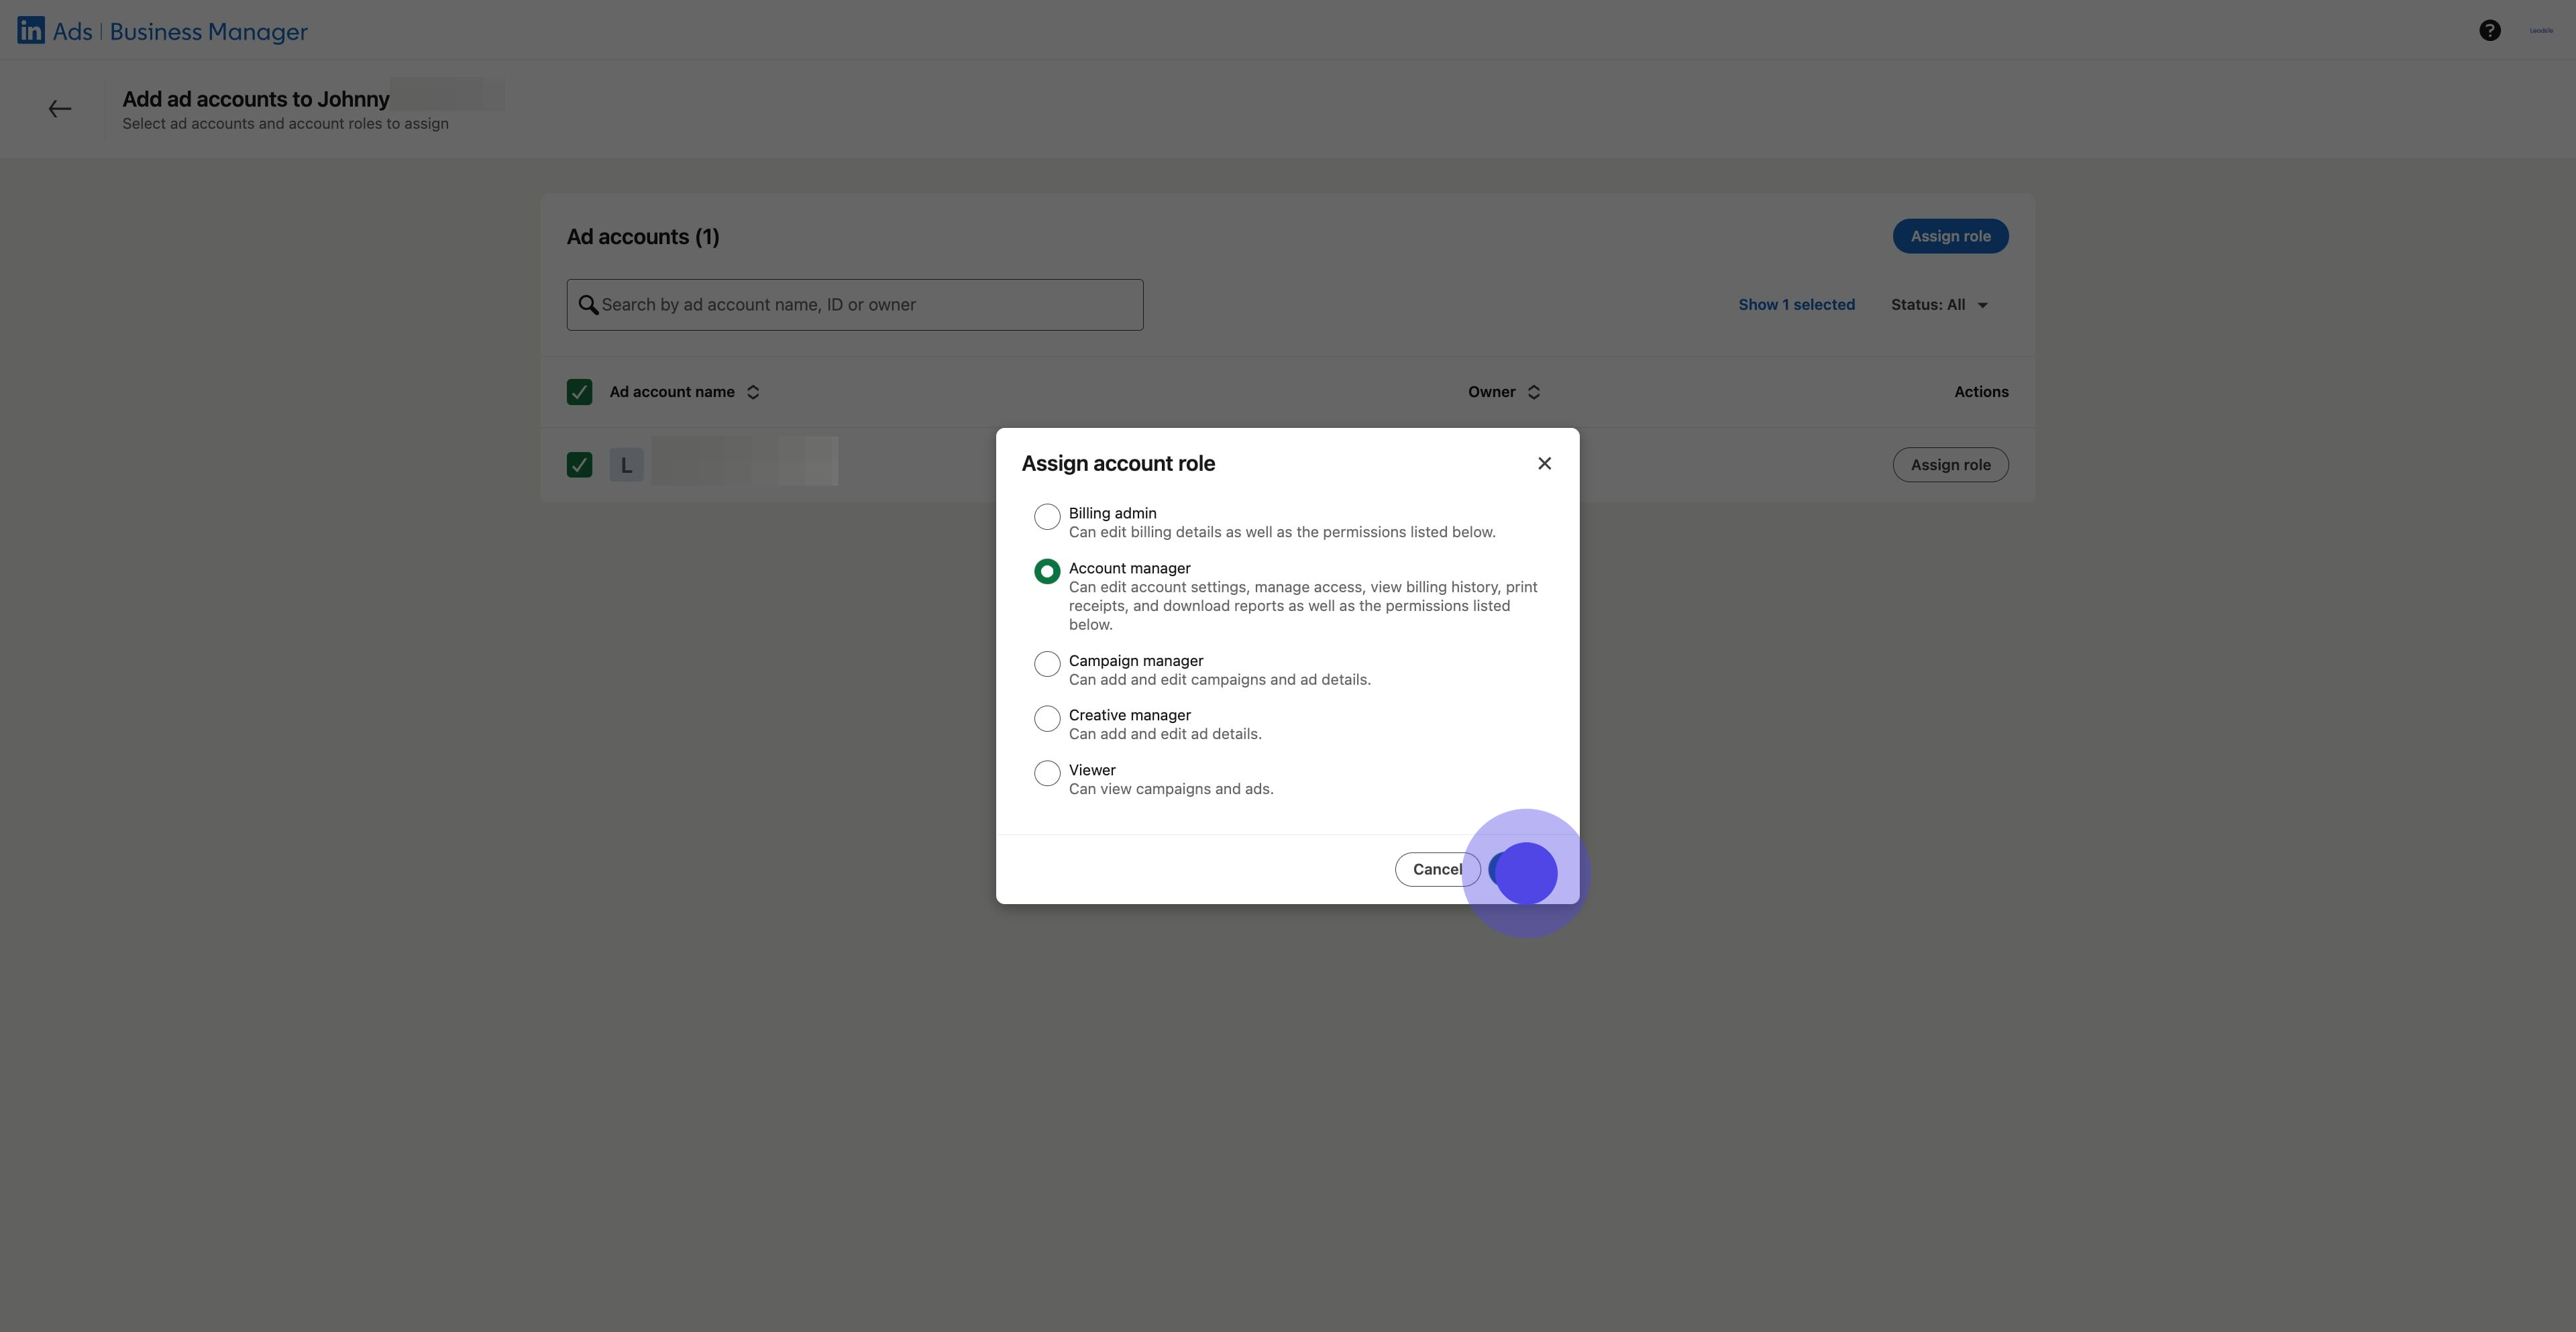Click the blue Assign role button
This screenshot has height=1332, width=2576.
(1949, 236)
